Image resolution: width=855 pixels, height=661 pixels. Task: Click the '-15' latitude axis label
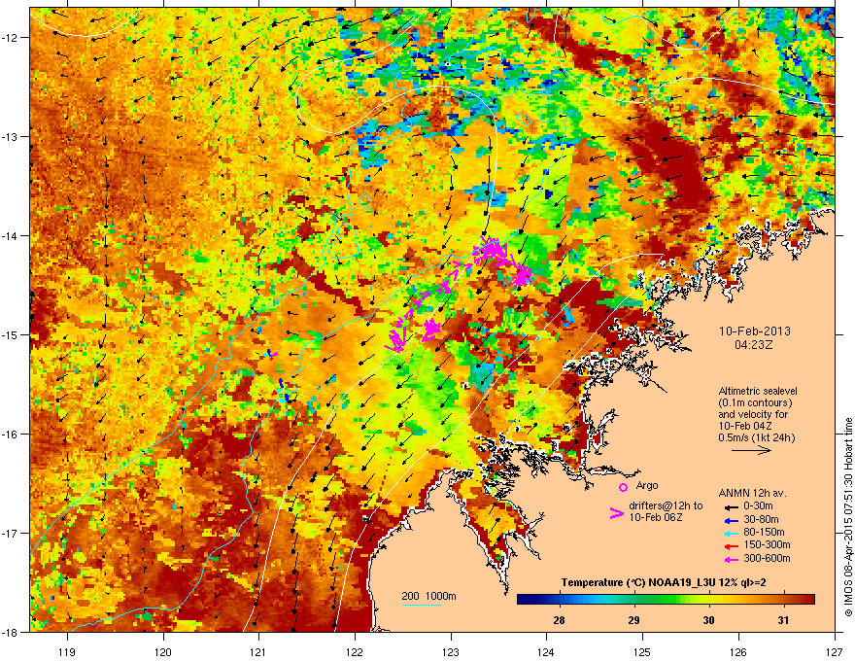(x=10, y=334)
